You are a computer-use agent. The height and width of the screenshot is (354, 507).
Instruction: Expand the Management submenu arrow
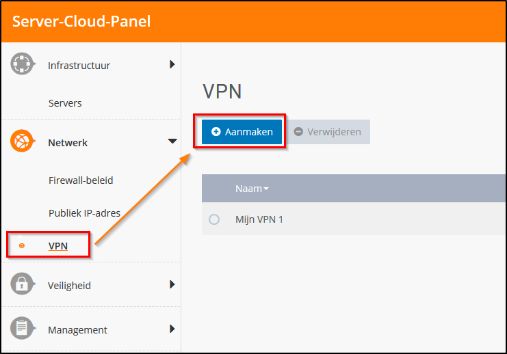click(172, 329)
